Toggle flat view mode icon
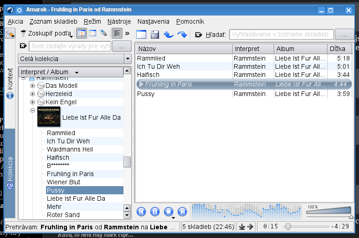 click(92, 33)
